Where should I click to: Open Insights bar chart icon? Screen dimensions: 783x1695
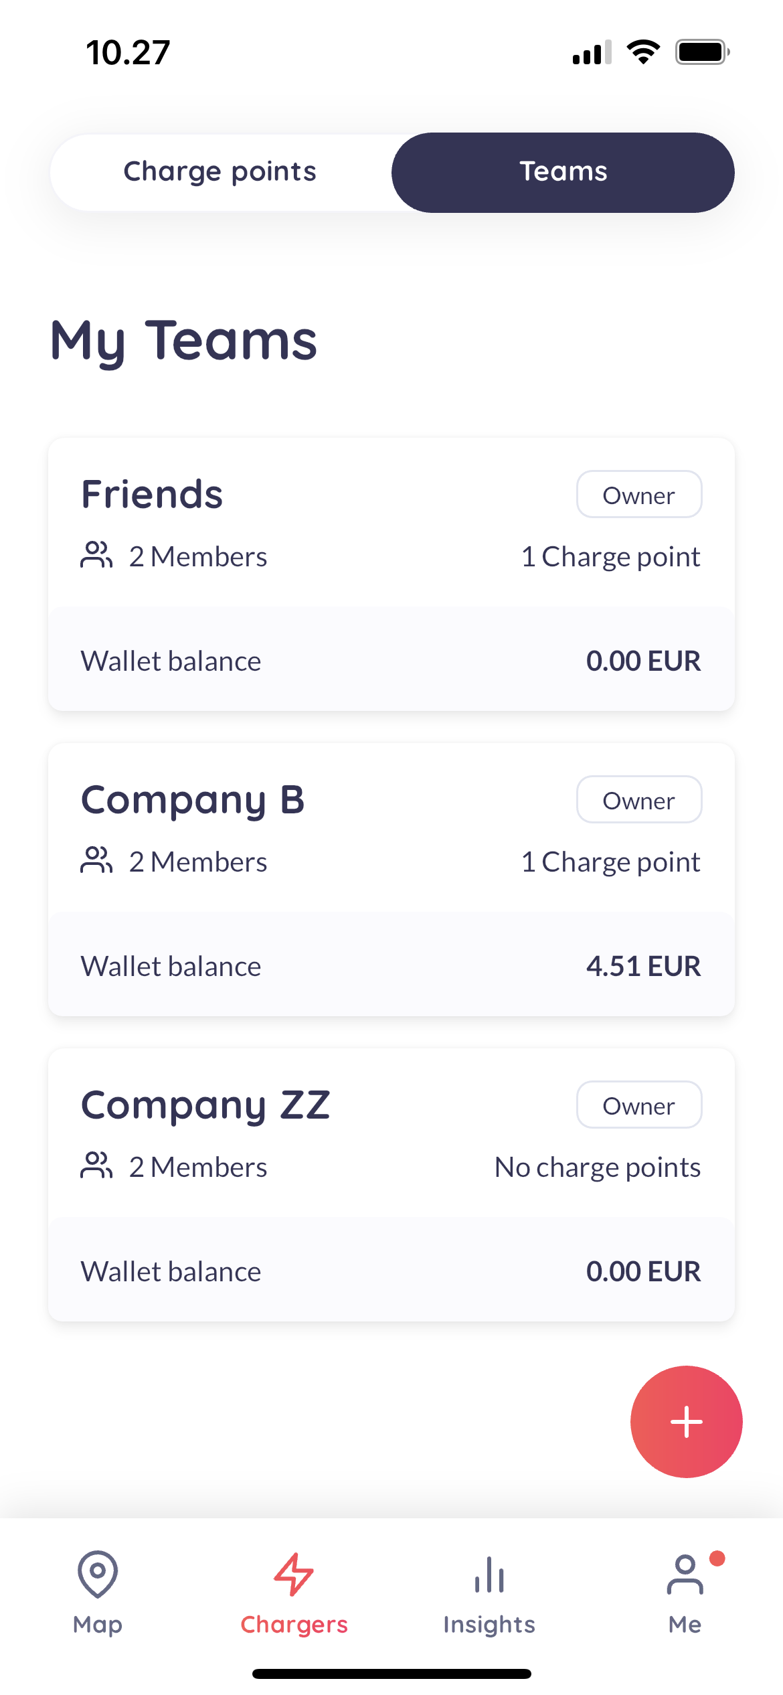[489, 1574]
